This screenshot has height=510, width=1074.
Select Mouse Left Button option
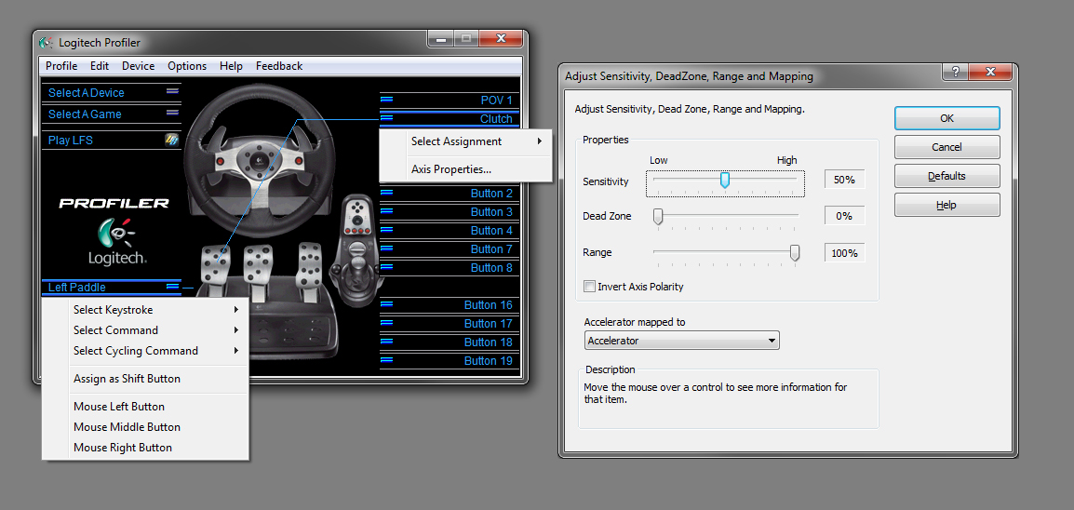(144, 407)
